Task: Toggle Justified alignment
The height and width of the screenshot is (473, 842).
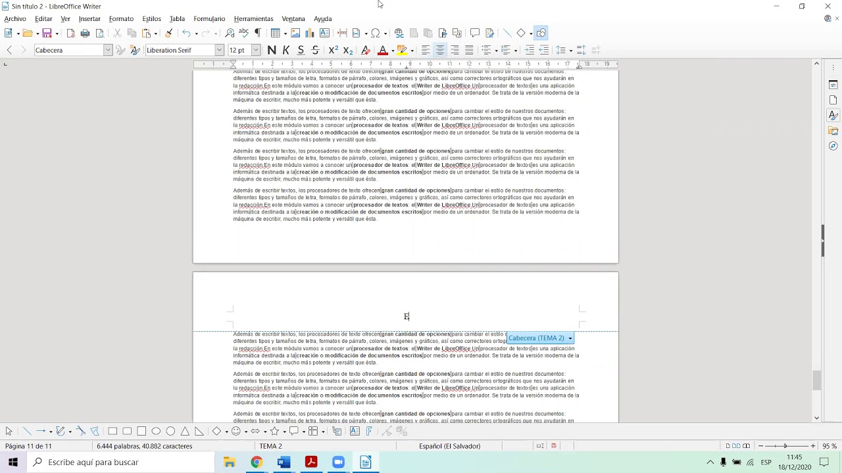Action: [x=469, y=50]
